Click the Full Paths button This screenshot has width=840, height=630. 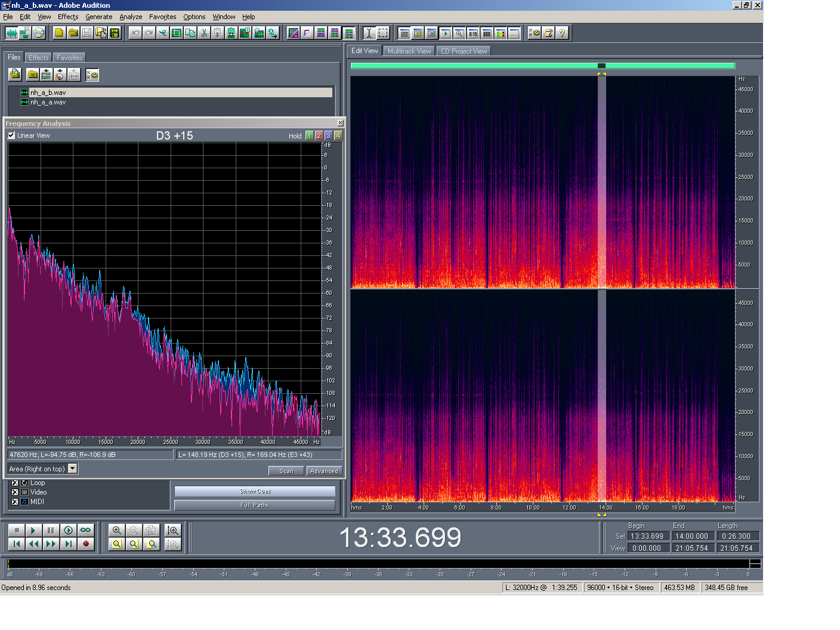[x=255, y=505]
